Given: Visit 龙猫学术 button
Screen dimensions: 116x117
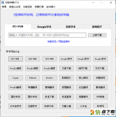Looking at the screenshot, I should click(33, 106).
